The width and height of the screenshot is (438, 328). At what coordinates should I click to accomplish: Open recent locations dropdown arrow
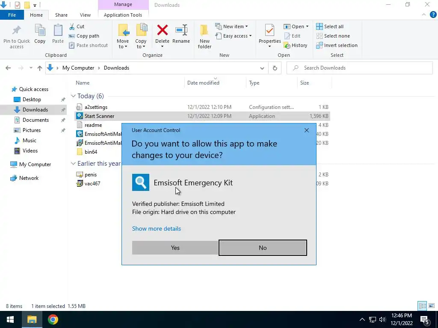(x=31, y=68)
